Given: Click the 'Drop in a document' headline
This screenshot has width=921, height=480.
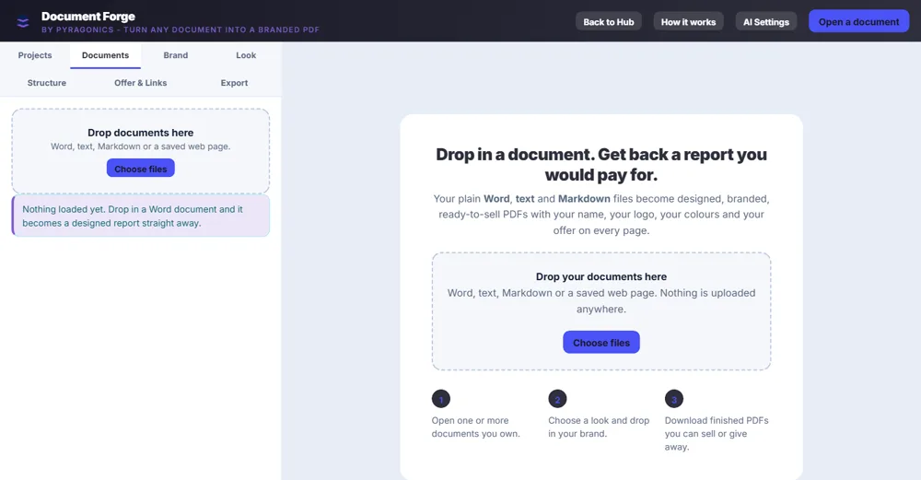Looking at the screenshot, I should [x=600, y=165].
